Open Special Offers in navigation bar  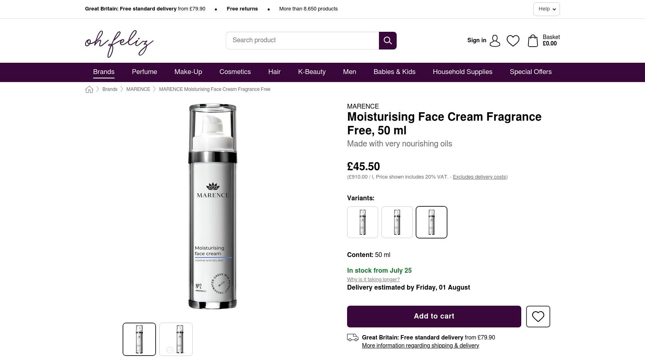[531, 72]
